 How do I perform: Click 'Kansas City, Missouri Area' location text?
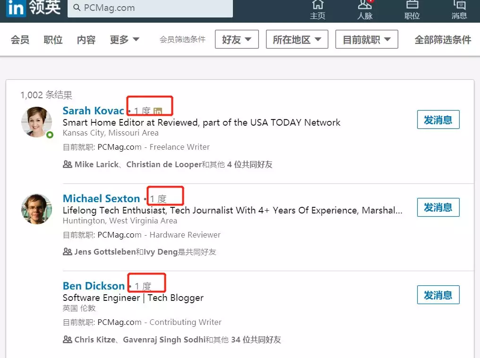point(111,133)
